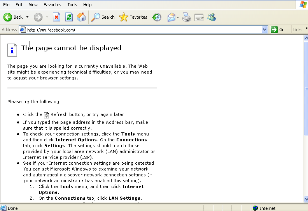Click the scrollbar down arrow
Viewport: 308px width, 211px height.
tap(306, 199)
